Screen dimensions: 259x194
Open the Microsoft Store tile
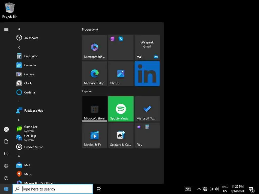[95, 109]
